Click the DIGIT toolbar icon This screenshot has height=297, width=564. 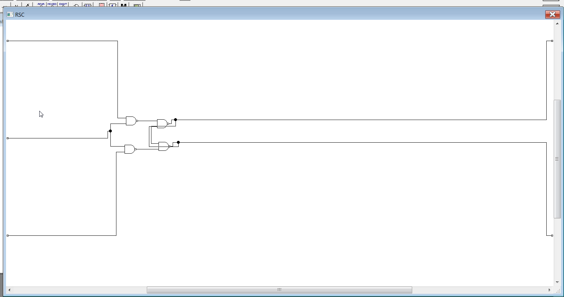(x=63, y=4)
